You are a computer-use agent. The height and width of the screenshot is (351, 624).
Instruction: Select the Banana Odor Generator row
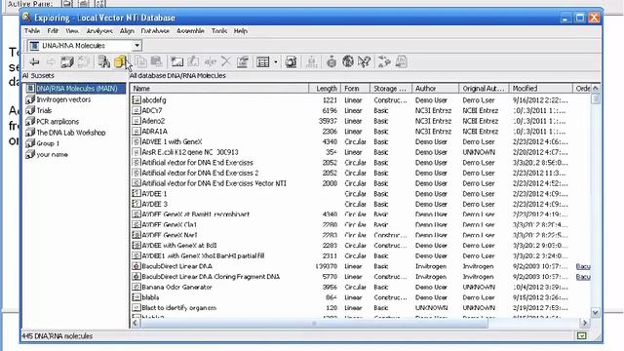360,287
